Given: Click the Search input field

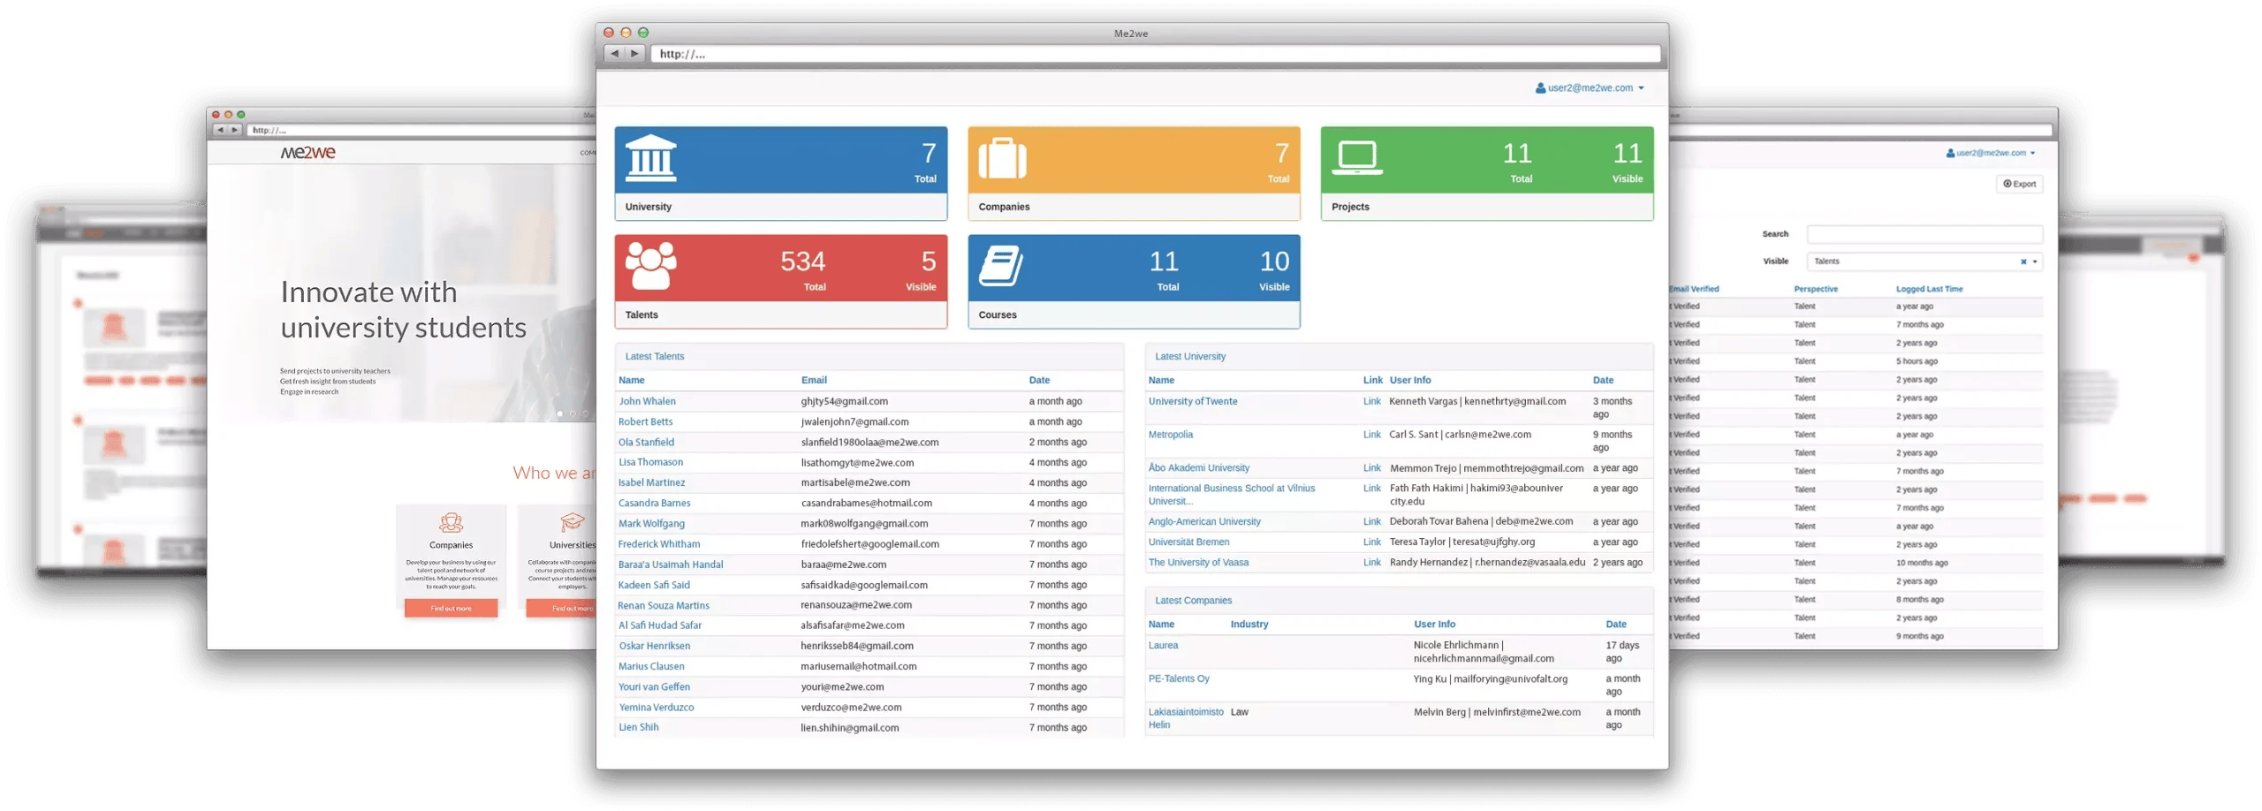Looking at the screenshot, I should [1924, 234].
